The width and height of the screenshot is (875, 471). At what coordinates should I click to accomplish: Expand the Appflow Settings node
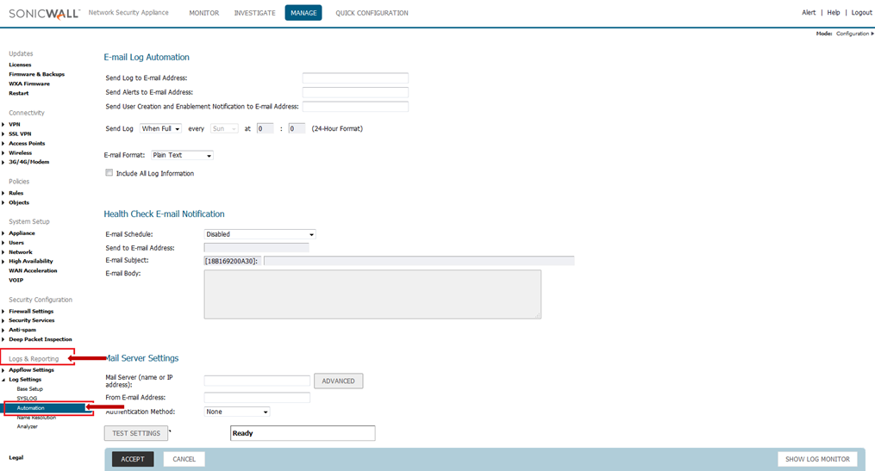pos(3,370)
